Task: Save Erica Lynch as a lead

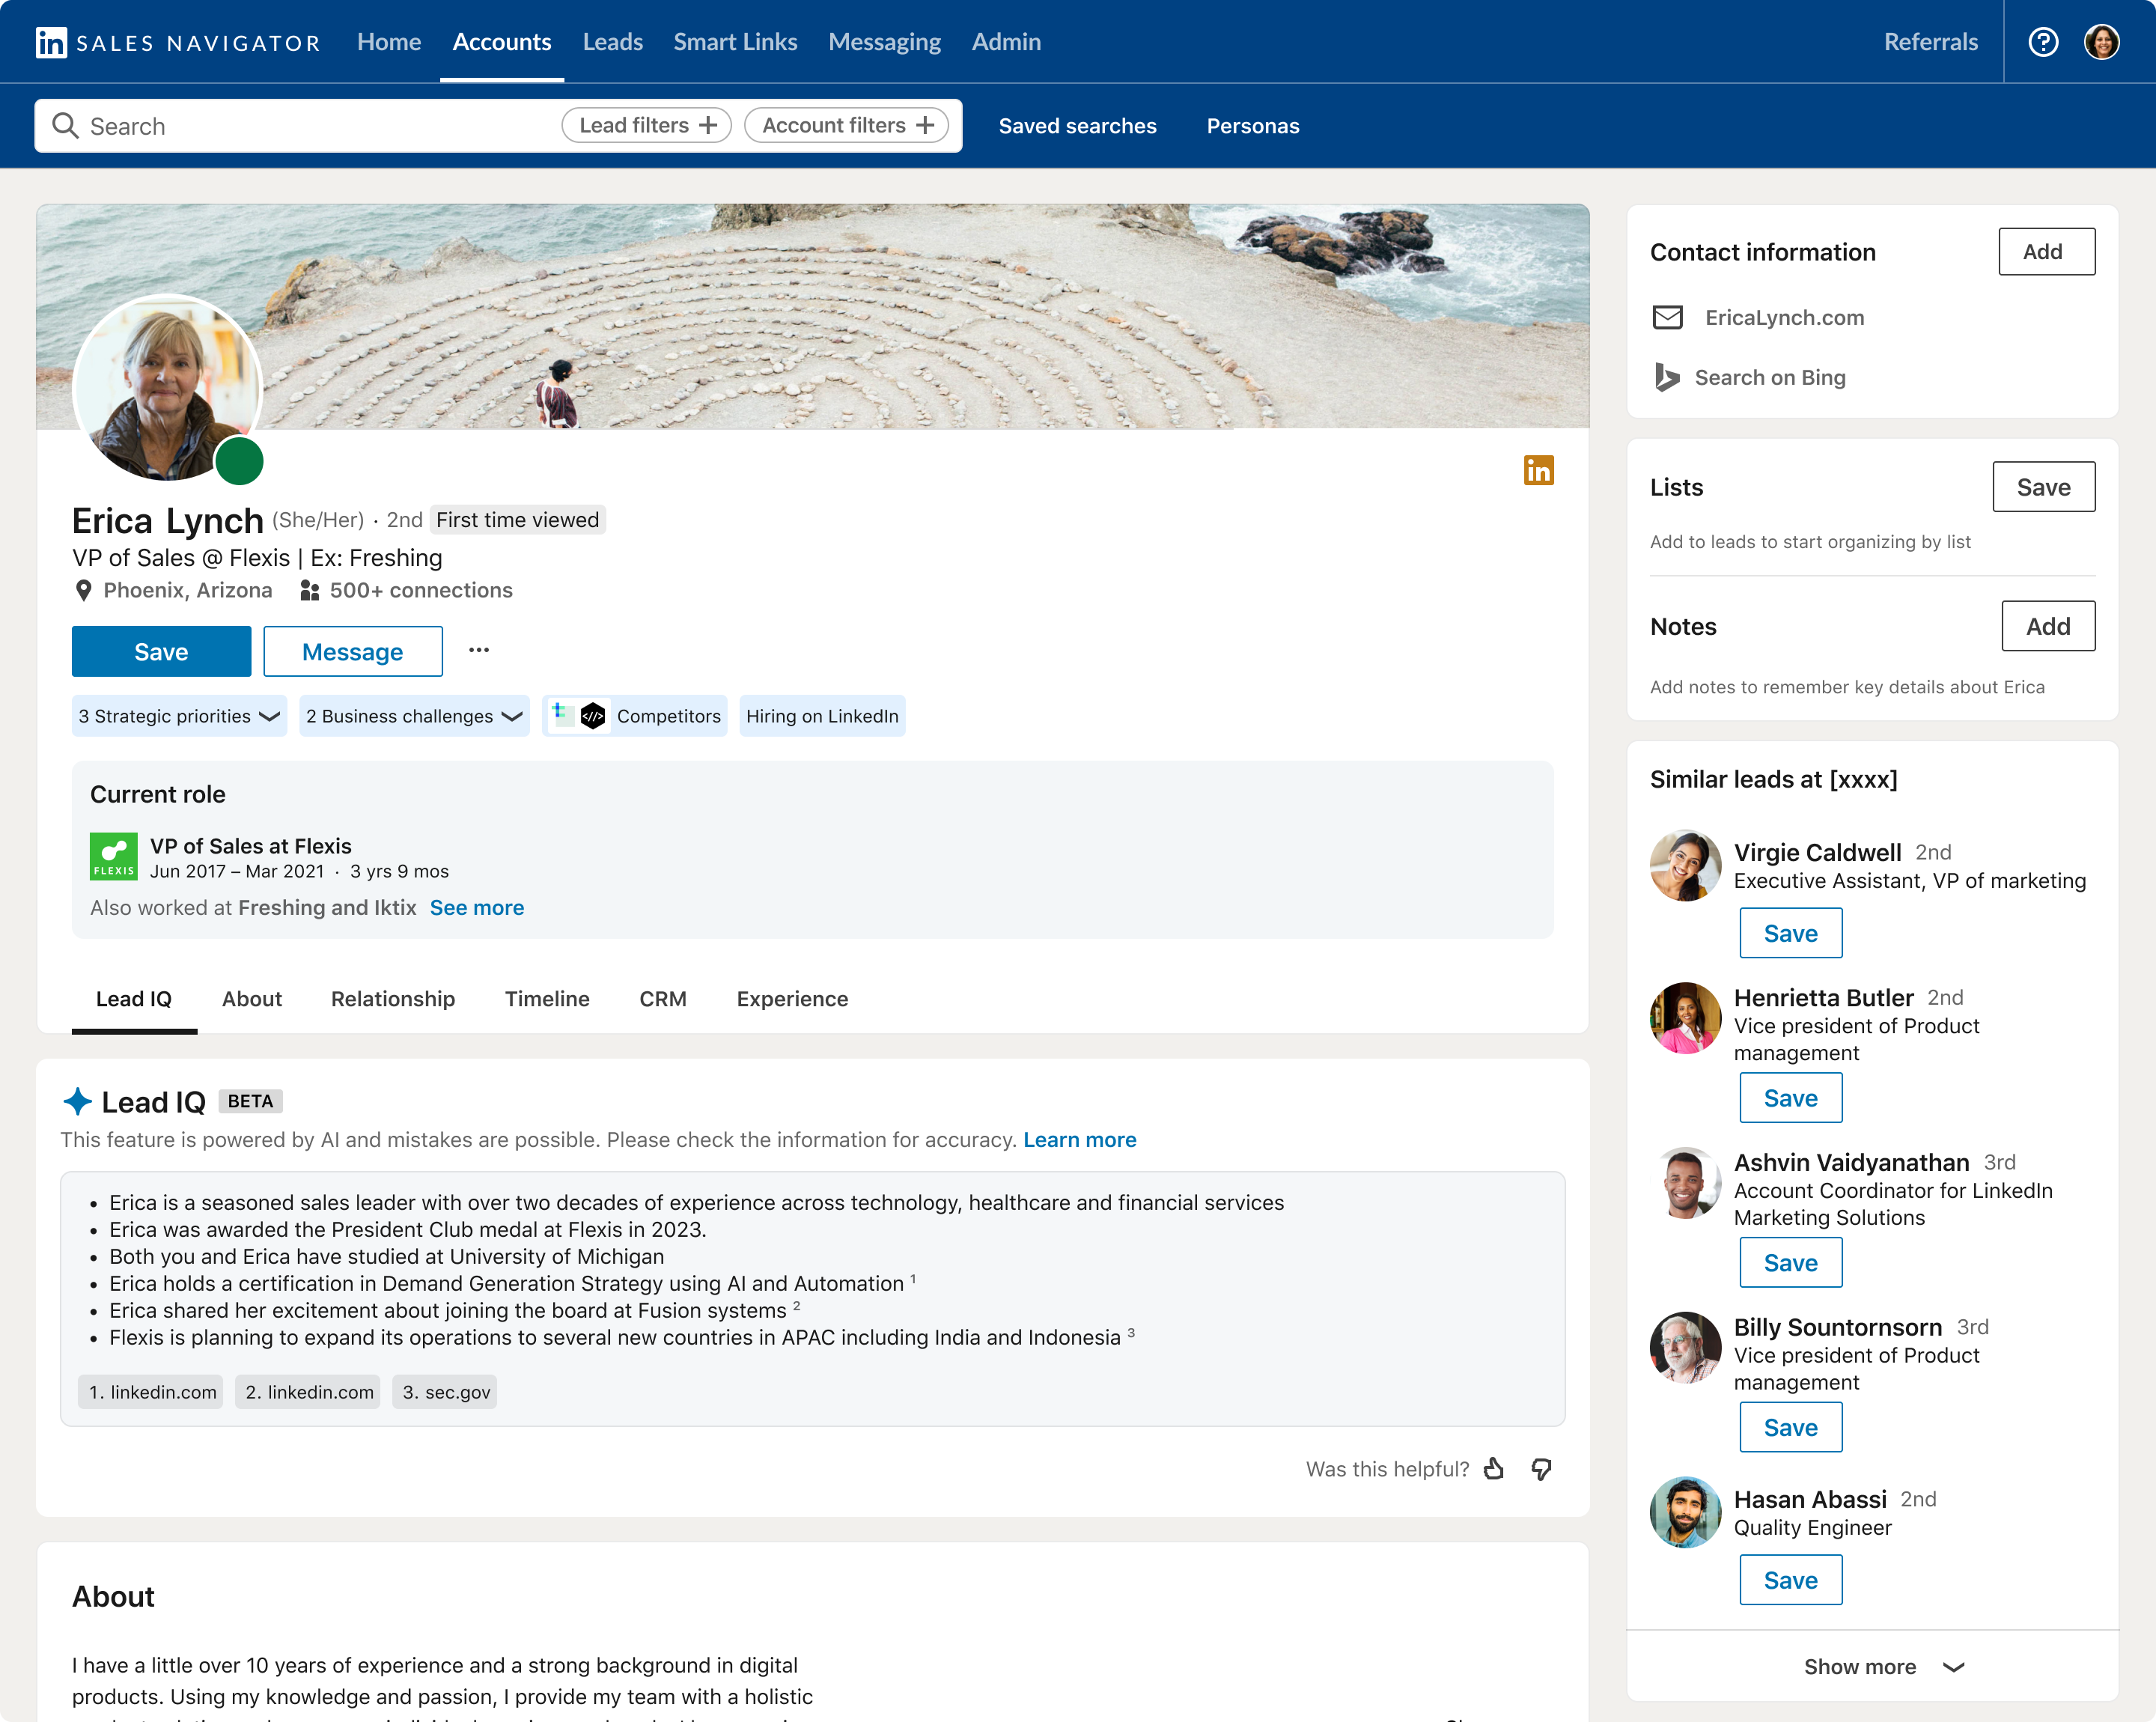Action: coord(161,652)
